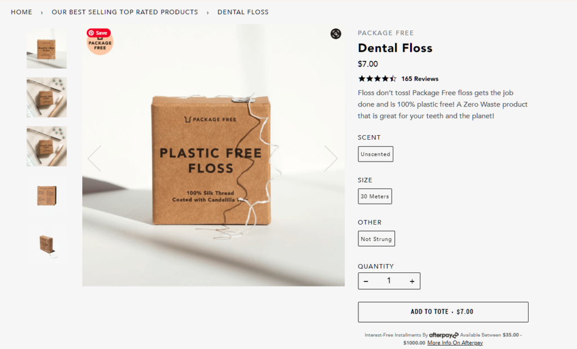Select the Not Strung option

pyautogui.click(x=376, y=239)
